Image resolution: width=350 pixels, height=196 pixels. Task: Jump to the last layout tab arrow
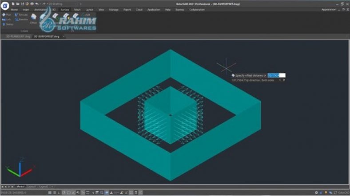coord(12,187)
